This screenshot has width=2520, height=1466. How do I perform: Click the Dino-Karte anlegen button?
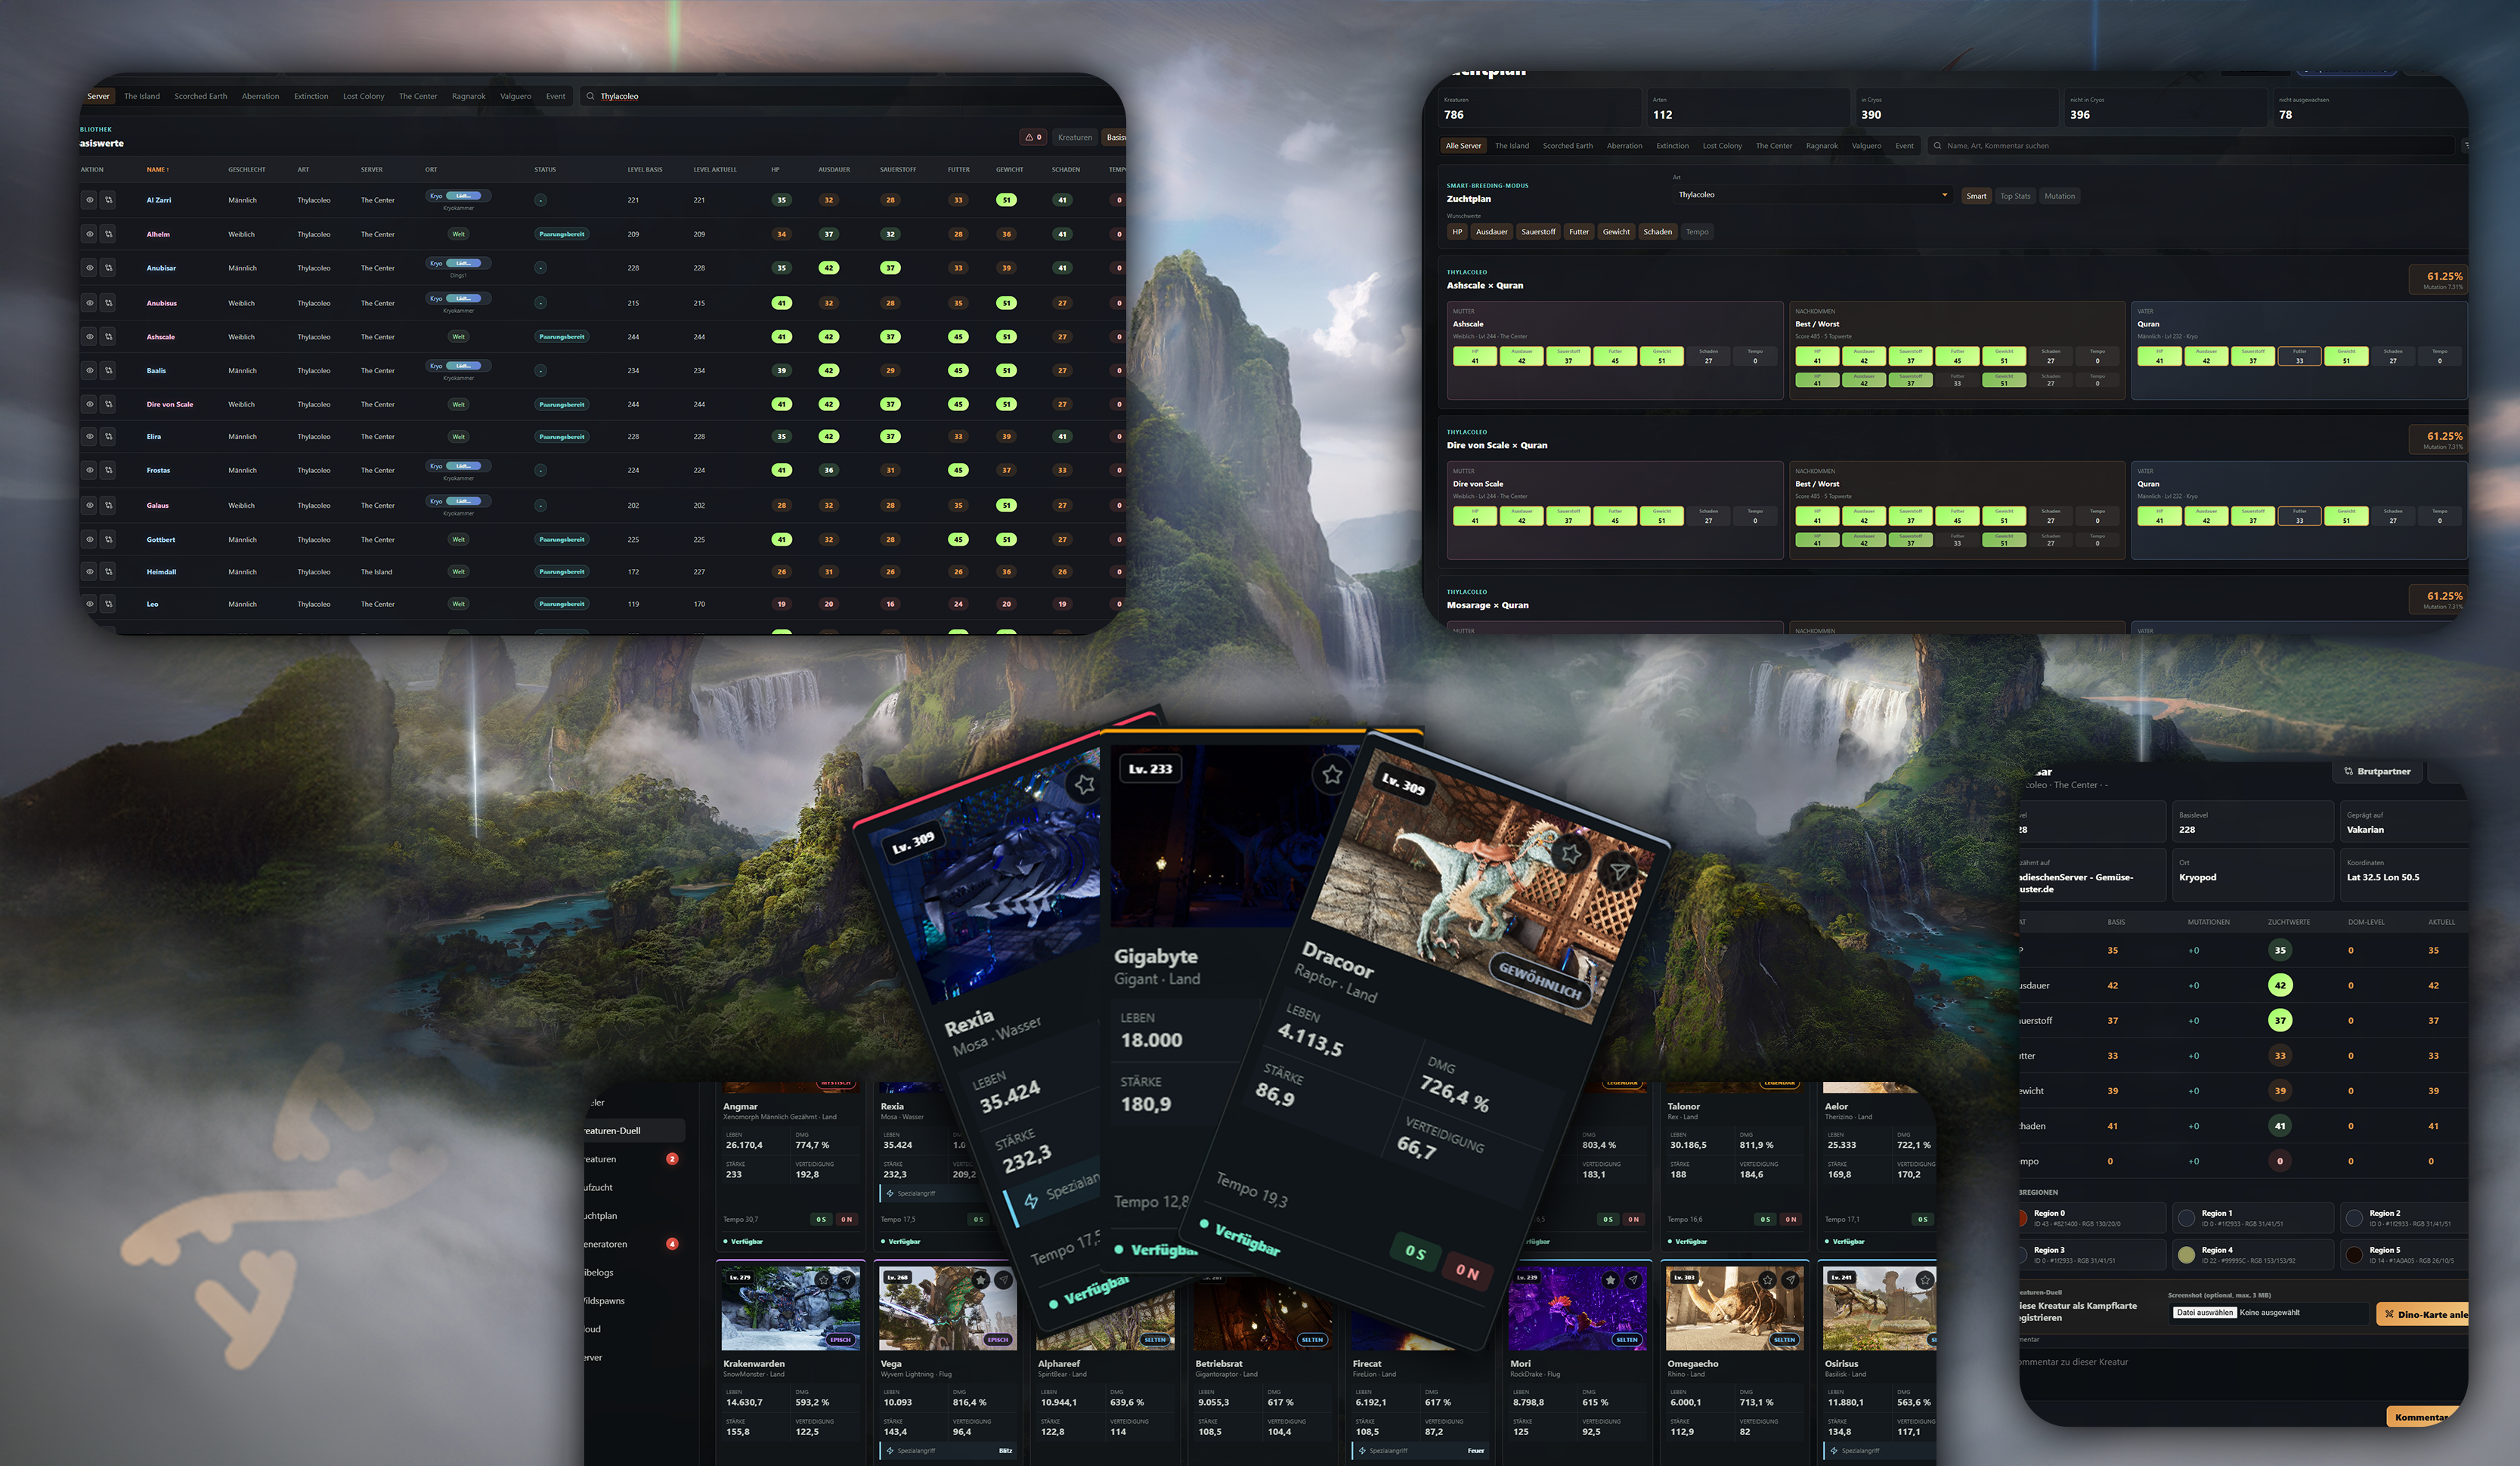pyautogui.click(x=2424, y=1314)
